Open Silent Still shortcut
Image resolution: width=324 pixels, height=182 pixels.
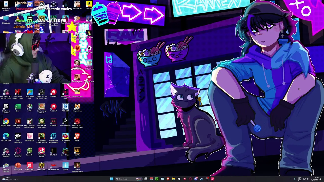click(x=53, y=152)
